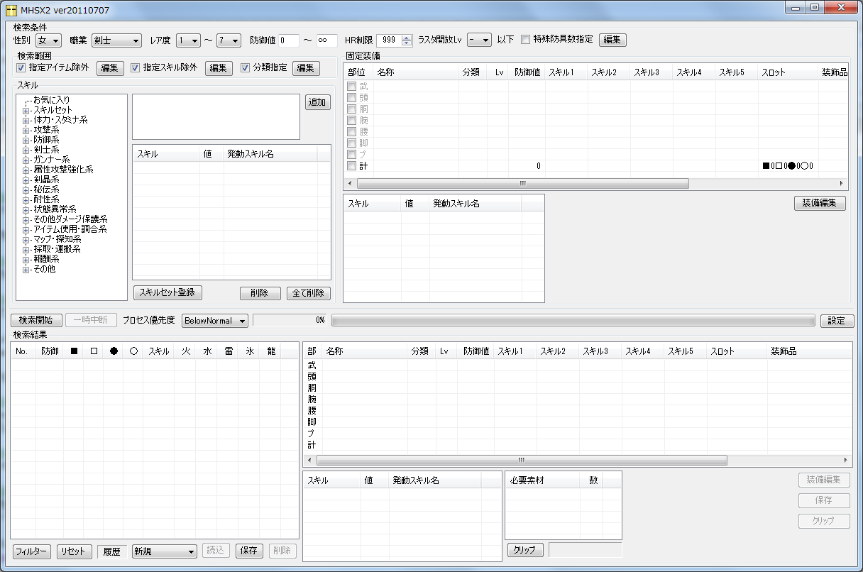
Task: Expand the 属性攻撃強化系 tree node
Action: [x=26, y=170]
